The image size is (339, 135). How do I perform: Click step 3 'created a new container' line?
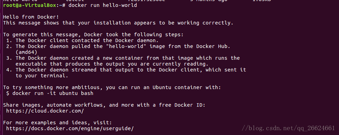(123, 58)
